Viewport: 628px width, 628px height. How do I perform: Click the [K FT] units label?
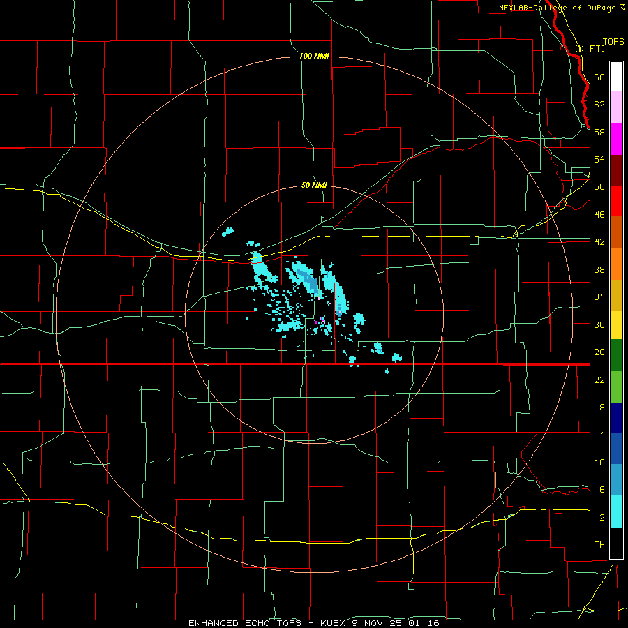590,48
